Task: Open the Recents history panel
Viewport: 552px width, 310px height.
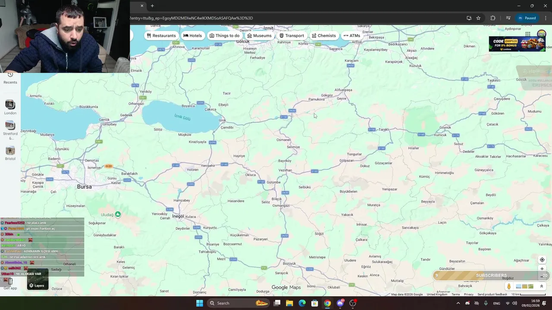Action: (x=10, y=78)
